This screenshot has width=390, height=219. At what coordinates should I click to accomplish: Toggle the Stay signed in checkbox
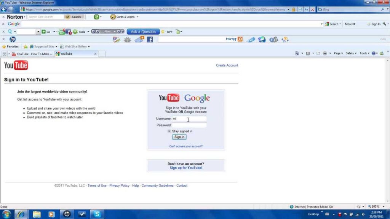click(169, 131)
